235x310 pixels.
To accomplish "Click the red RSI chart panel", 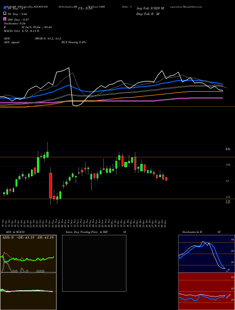I will [206, 291].
